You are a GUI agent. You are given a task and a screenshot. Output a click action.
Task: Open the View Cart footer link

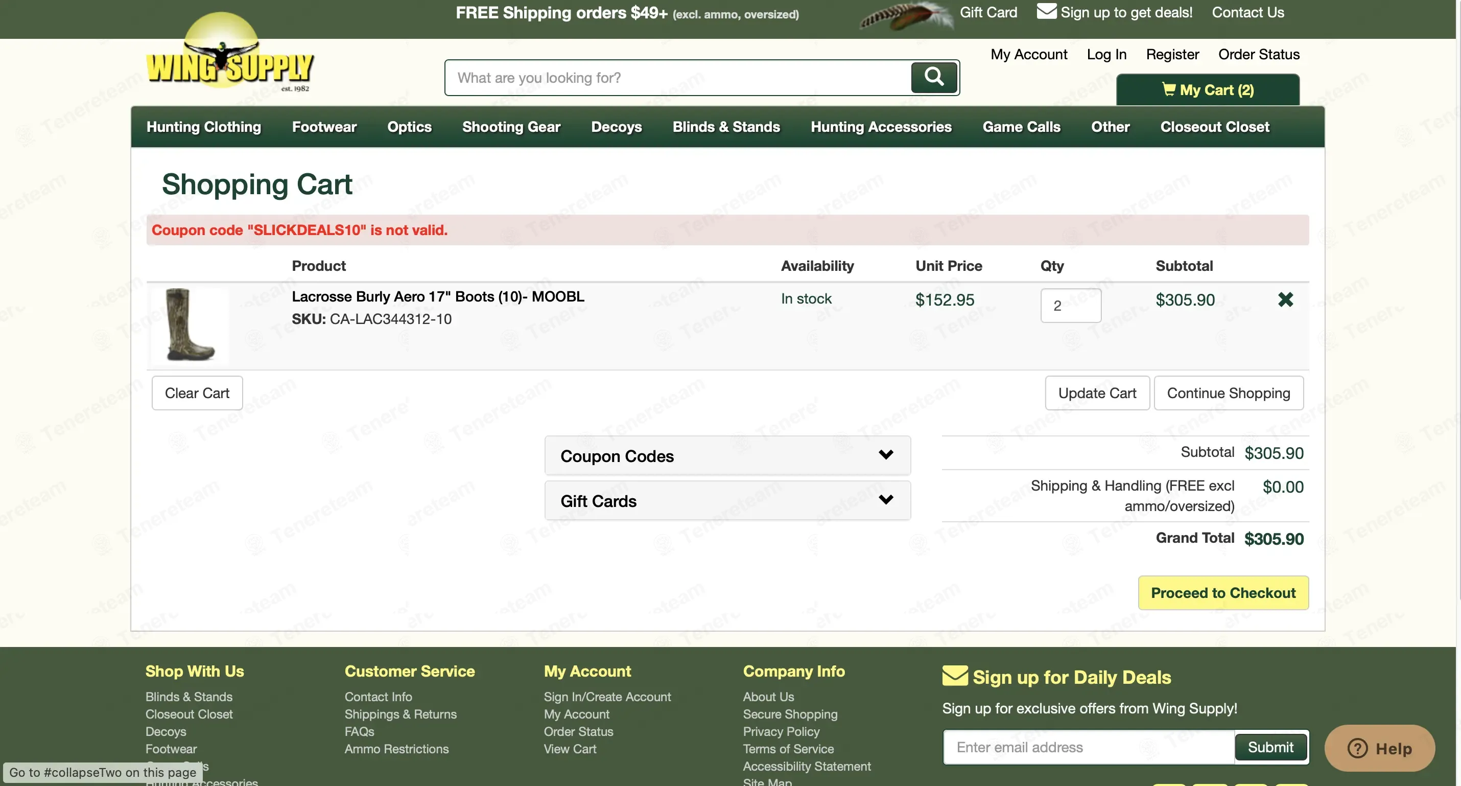[x=570, y=749]
